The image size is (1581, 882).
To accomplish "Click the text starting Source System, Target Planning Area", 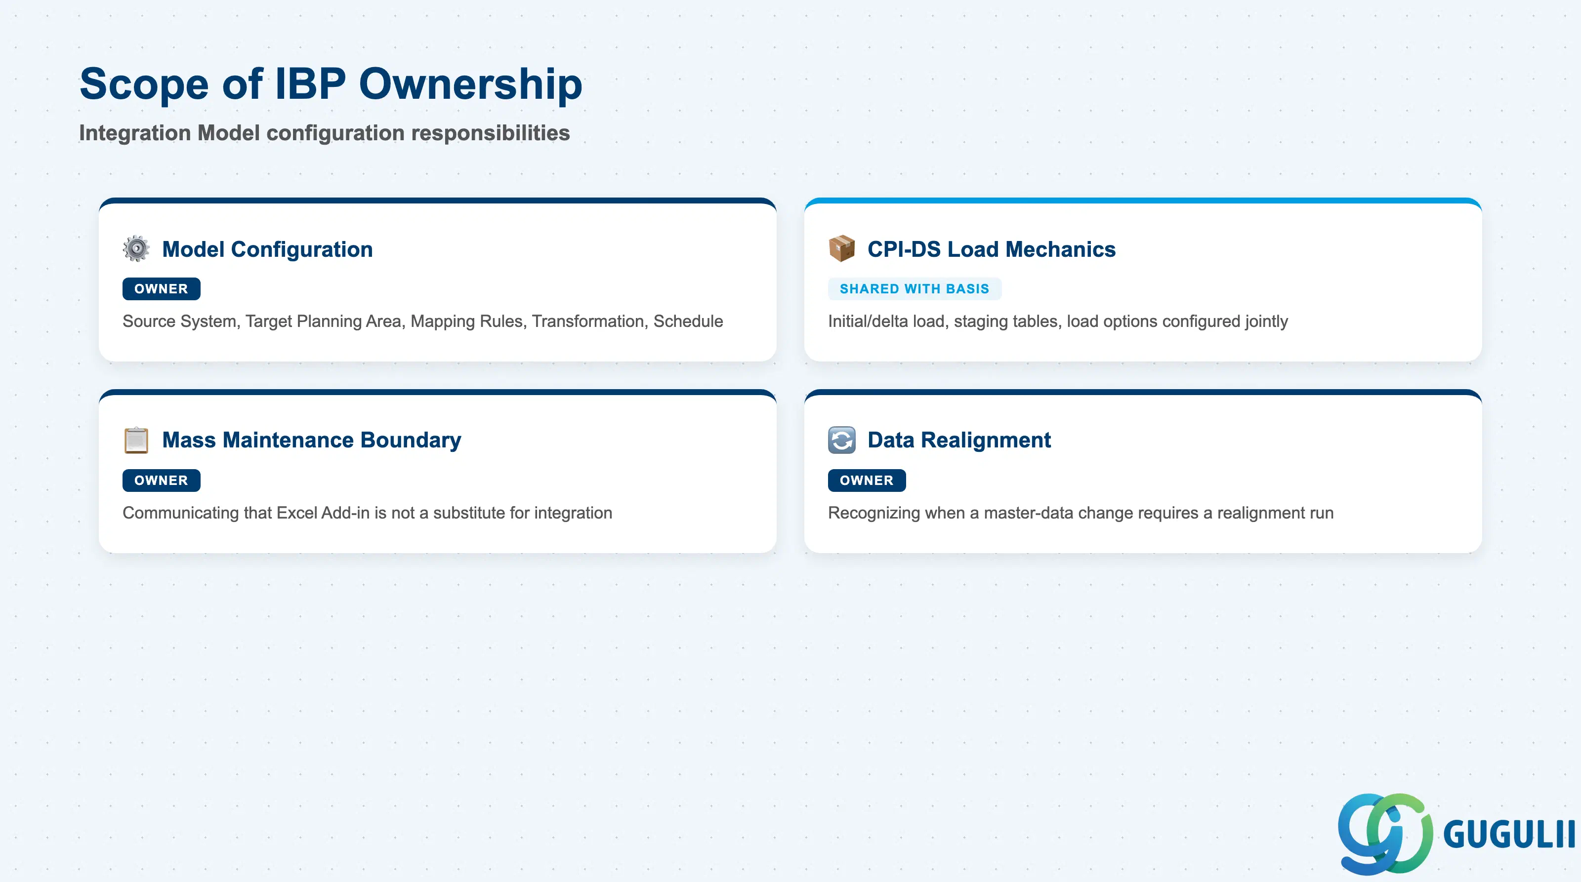I will 423,321.
